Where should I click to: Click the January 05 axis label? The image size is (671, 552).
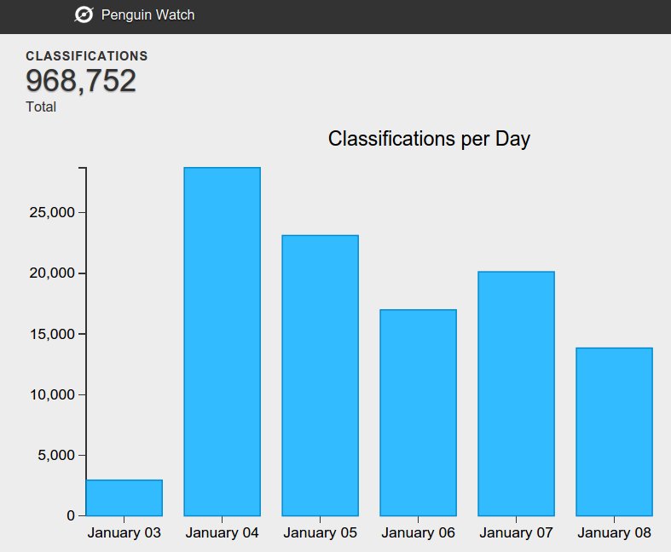320,533
